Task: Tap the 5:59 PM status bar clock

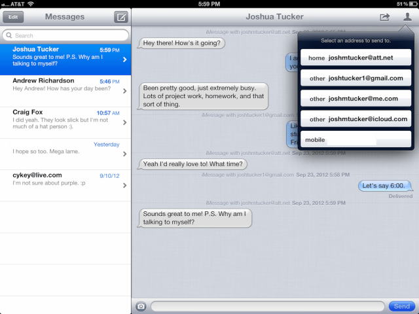Action: point(209,4)
